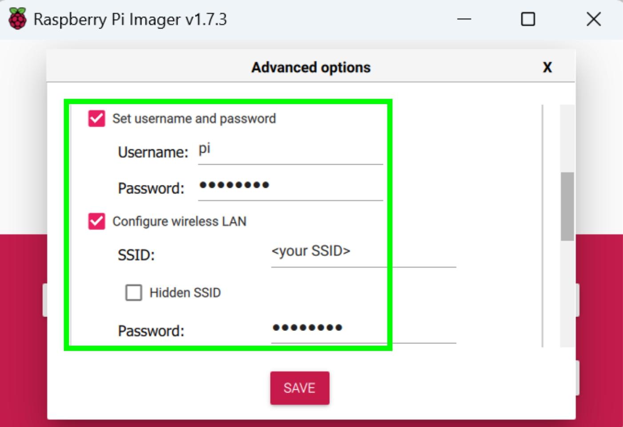Close the Raspberry Pi Imager application
This screenshot has height=427, width=623.
pos(593,19)
